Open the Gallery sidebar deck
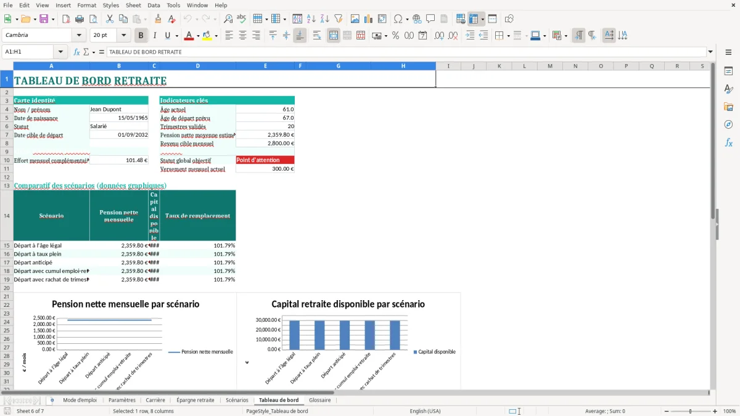This screenshot has width=740, height=416. coord(728,107)
